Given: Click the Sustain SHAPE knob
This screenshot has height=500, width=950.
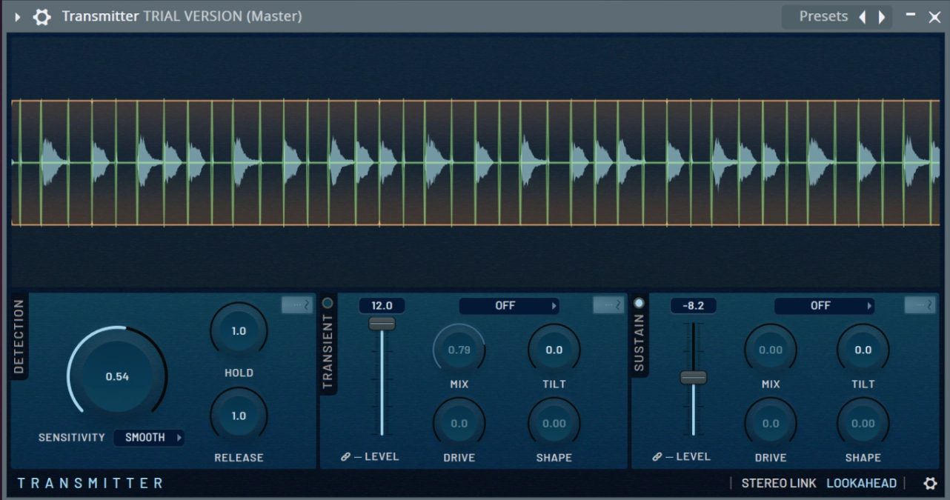Looking at the screenshot, I should pyautogui.click(x=863, y=424).
